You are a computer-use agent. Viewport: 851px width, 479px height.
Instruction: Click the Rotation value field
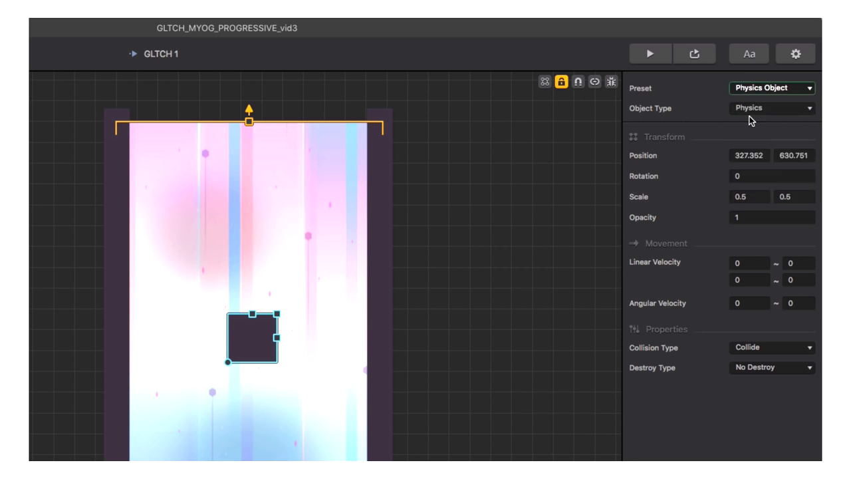(772, 176)
